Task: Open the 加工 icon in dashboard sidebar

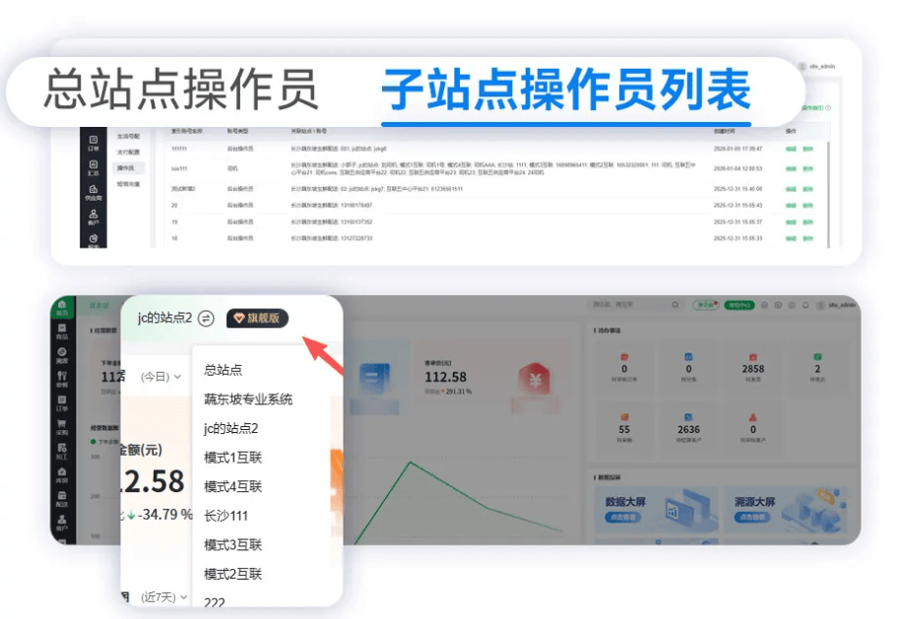Action: (x=62, y=451)
